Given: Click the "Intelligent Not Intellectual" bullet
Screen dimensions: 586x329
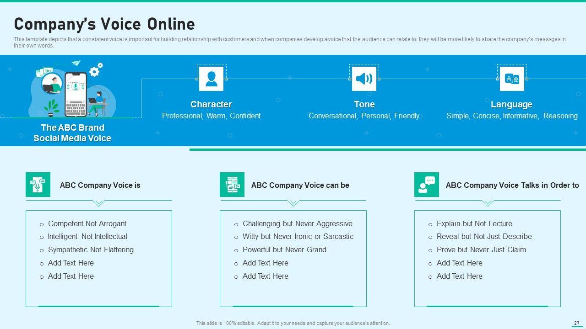Looking at the screenshot, I should coord(87,236).
